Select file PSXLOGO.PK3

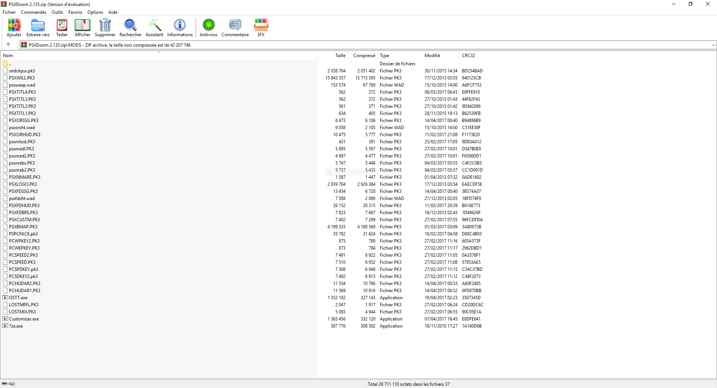[x=23, y=184]
